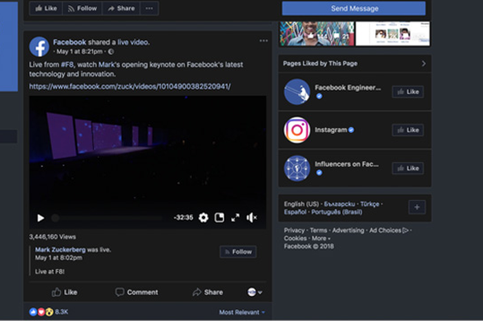The image size is (483, 321).
Task: Seek using the video progress bar
Action: [107, 218]
